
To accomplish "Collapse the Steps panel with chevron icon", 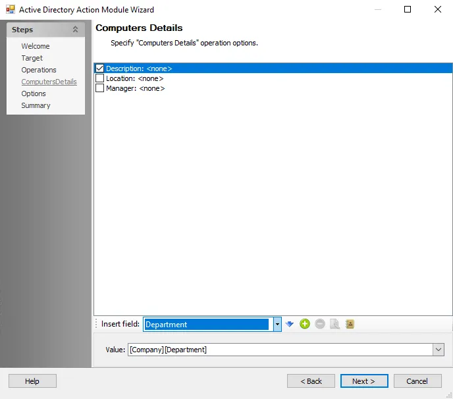I will 75,29.
